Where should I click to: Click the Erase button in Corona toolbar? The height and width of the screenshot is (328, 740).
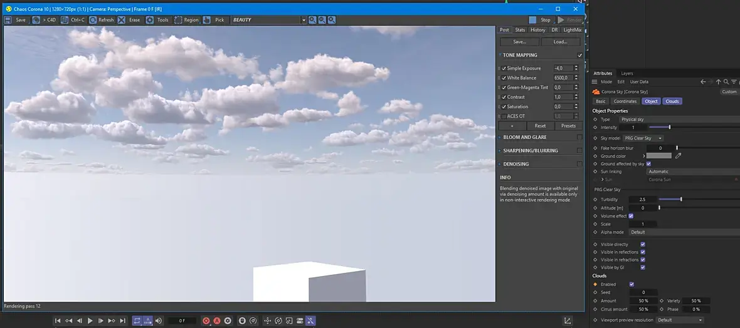coord(130,20)
